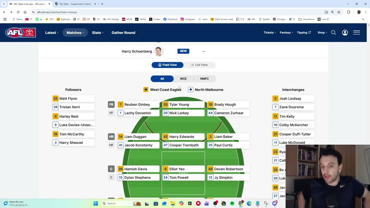The width and height of the screenshot is (370, 208).
Task: Open the Chrome extensions puzzle icon
Action: pyautogui.click(x=348, y=12)
